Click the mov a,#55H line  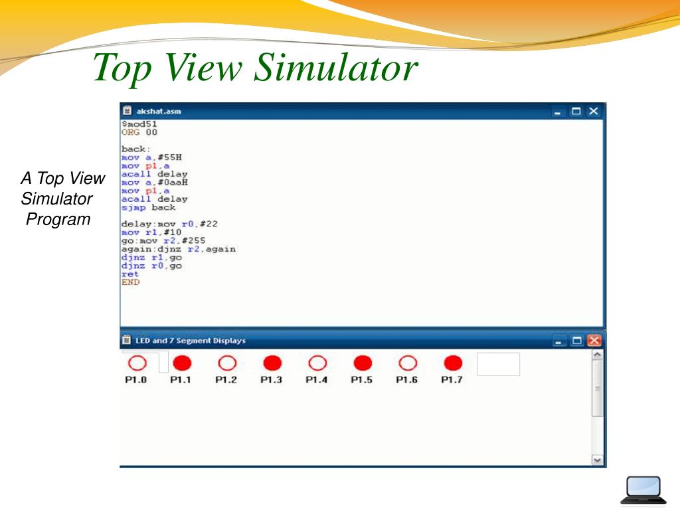tap(152, 157)
